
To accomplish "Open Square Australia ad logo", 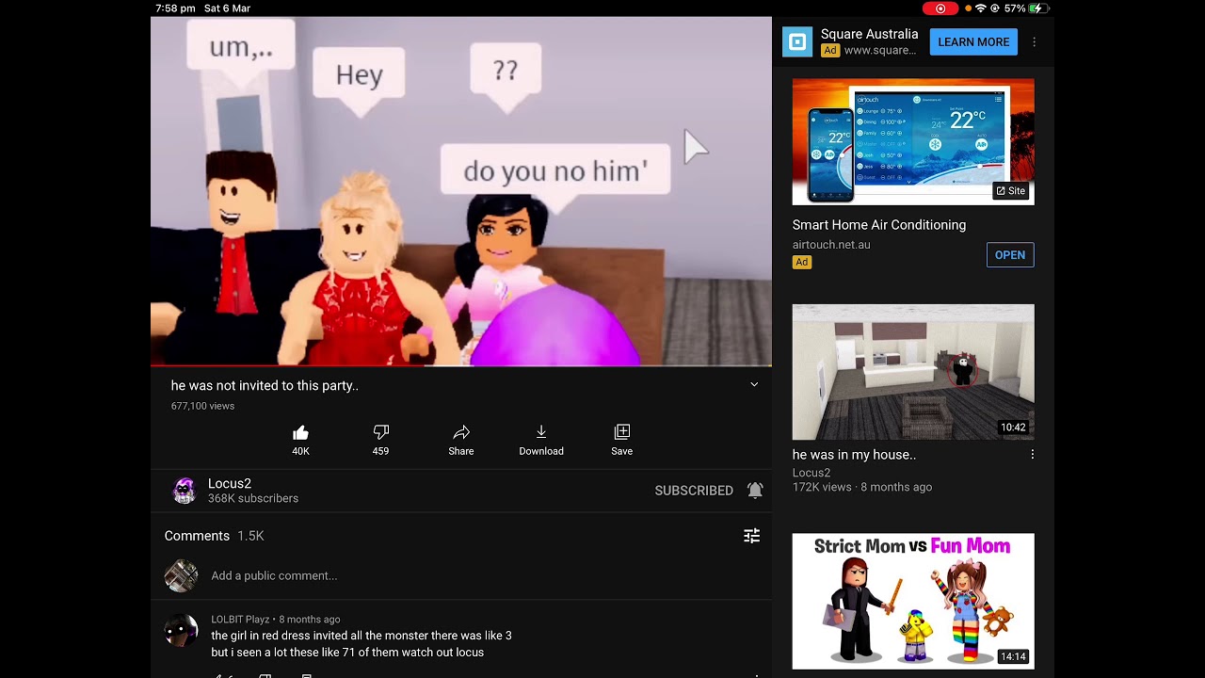I will [797, 41].
